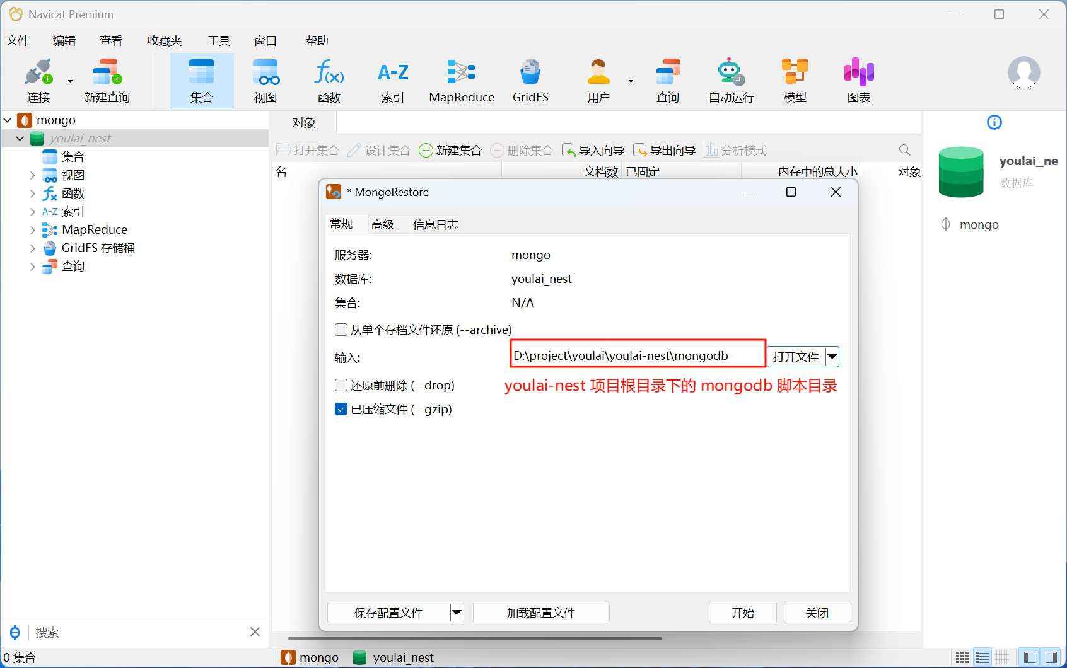Viewport: 1067px width, 668px height.
Task: Open the dropdown arrow beside 保存配置文件
Action: coord(457,613)
